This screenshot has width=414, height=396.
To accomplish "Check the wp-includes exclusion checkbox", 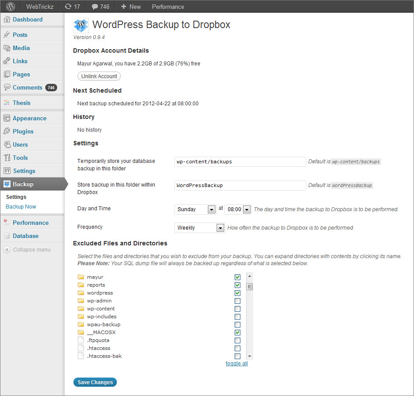I will pyautogui.click(x=237, y=317).
